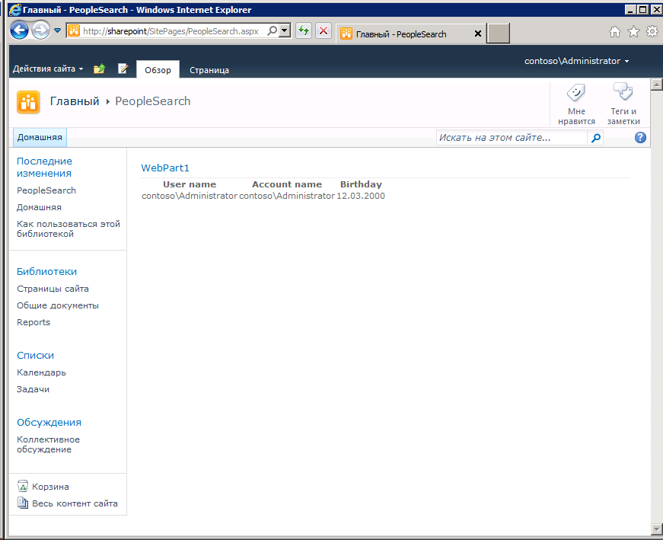The height and width of the screenshot is (540, 663).
Task: Click the URL address field
Action: (171, 31)
